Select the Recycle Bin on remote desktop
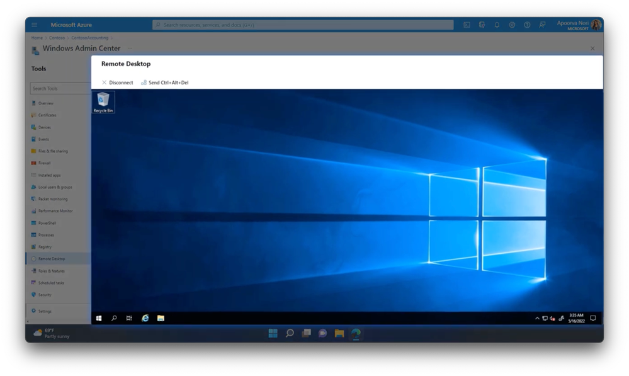 103,102
